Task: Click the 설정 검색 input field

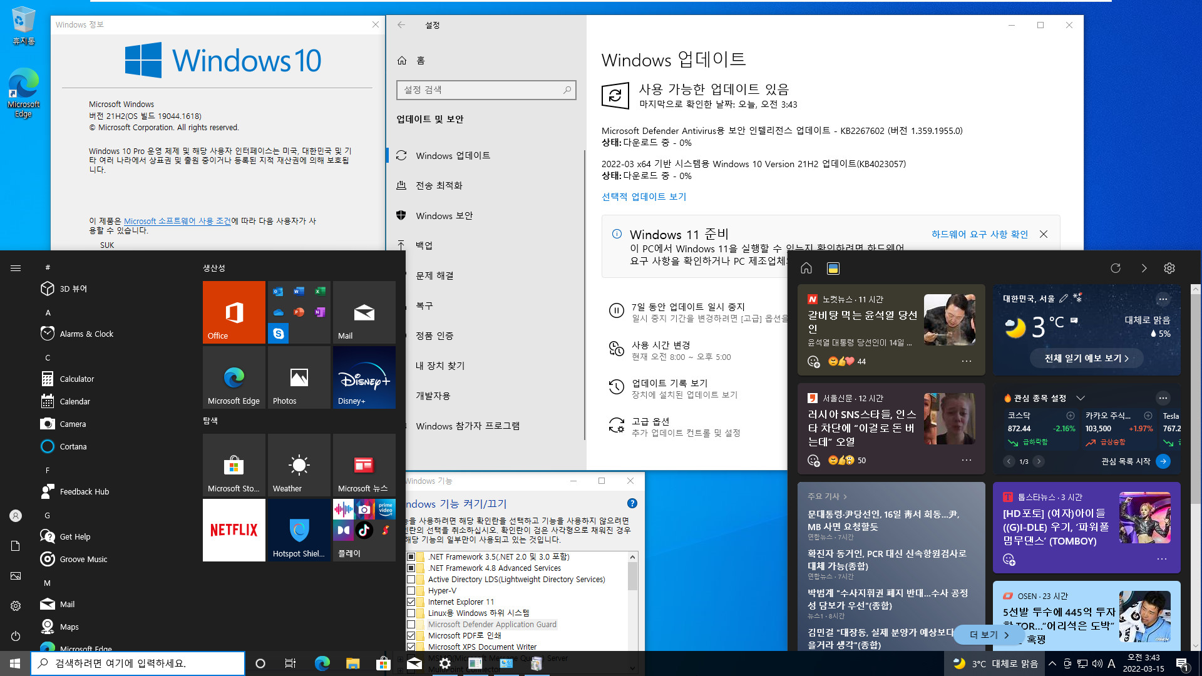Action: click(x=486, y=90)
